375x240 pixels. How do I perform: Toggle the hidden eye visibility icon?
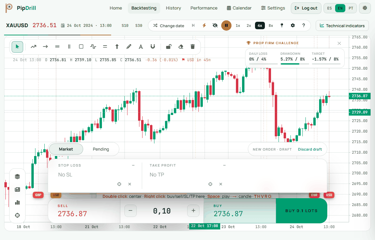point(215,25)
